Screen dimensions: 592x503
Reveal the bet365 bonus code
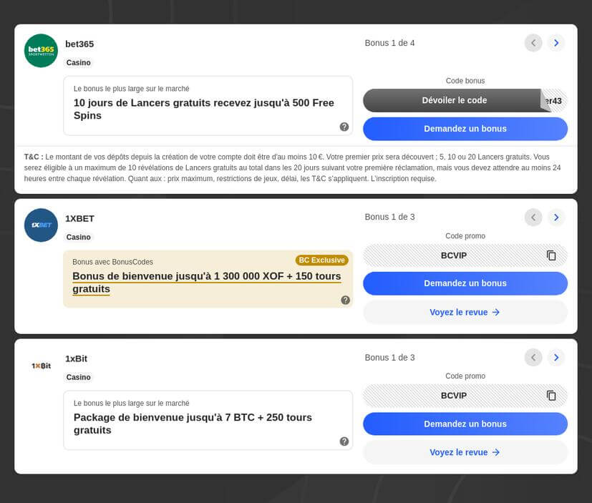[x=454, y=100]
